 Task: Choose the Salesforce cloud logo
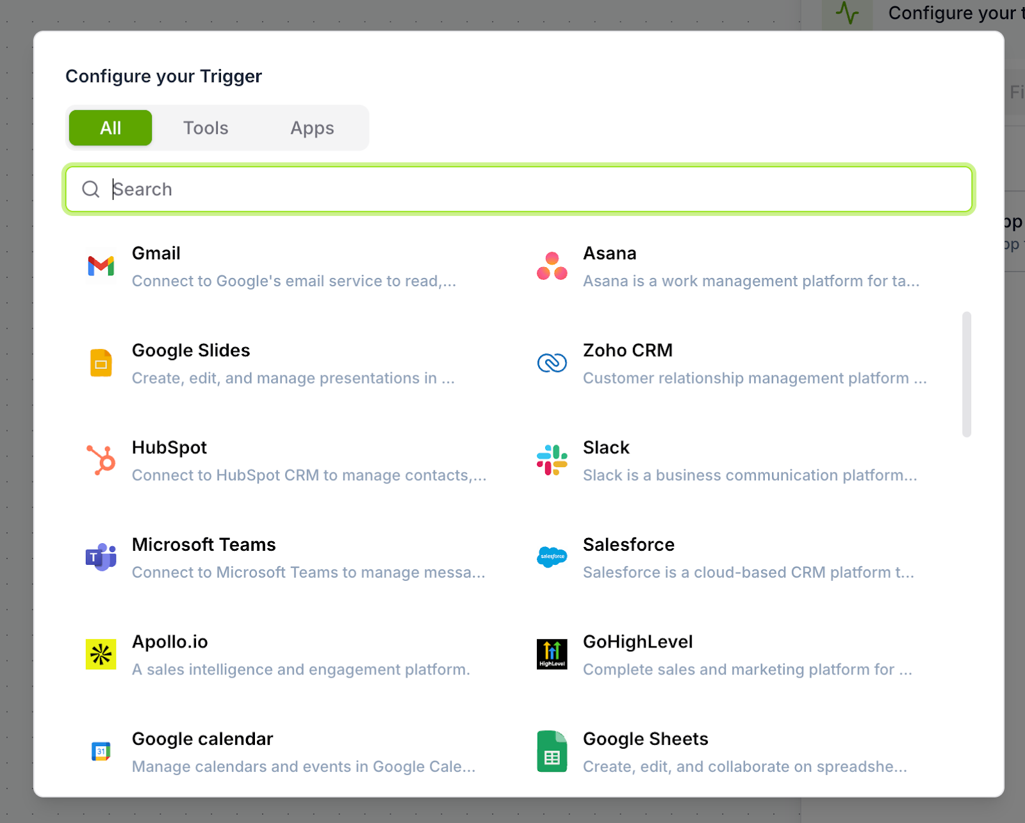click(x=552, y=557)
